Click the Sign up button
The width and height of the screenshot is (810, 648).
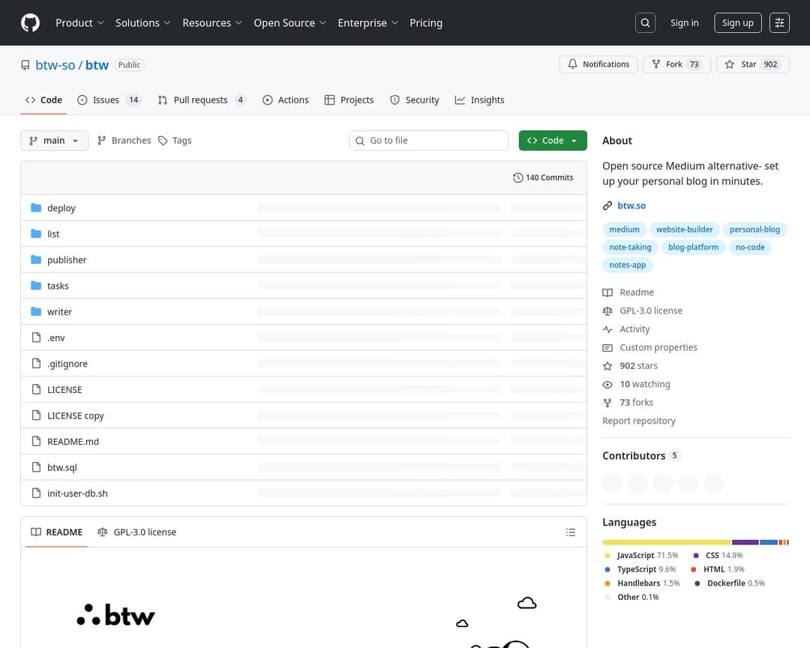pyautogui.click(x=737, y=22)
